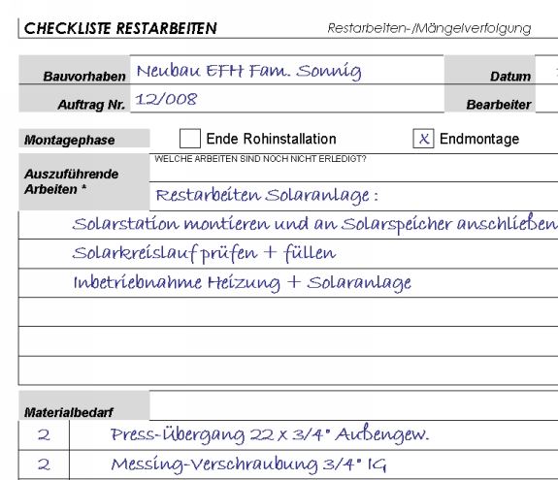Uncheck the Endmontage checkbox
This screenshot has width=558, height=480.
click(x=423, y=139)
